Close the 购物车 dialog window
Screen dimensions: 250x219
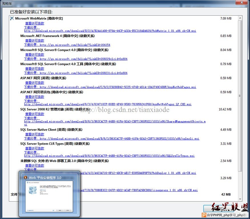[242, 2]
